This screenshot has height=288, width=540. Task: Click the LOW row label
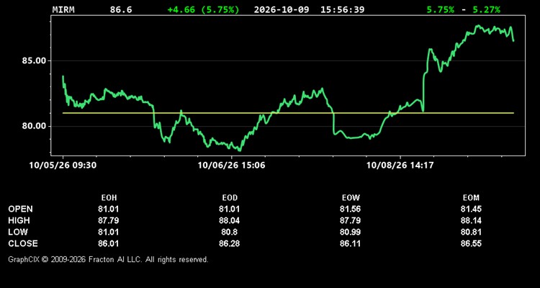pyautogui.click(x=18, y=232)
